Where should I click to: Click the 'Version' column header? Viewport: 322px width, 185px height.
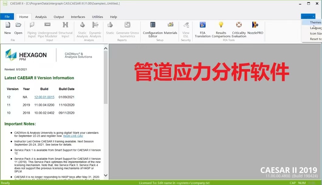pyautogui.click(x=12, y=89)
